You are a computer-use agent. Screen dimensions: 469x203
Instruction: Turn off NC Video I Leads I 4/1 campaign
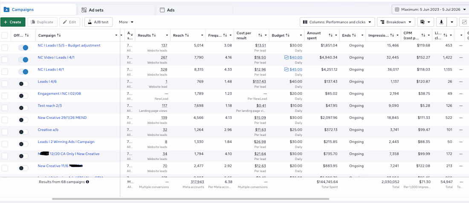pos(23,60)
